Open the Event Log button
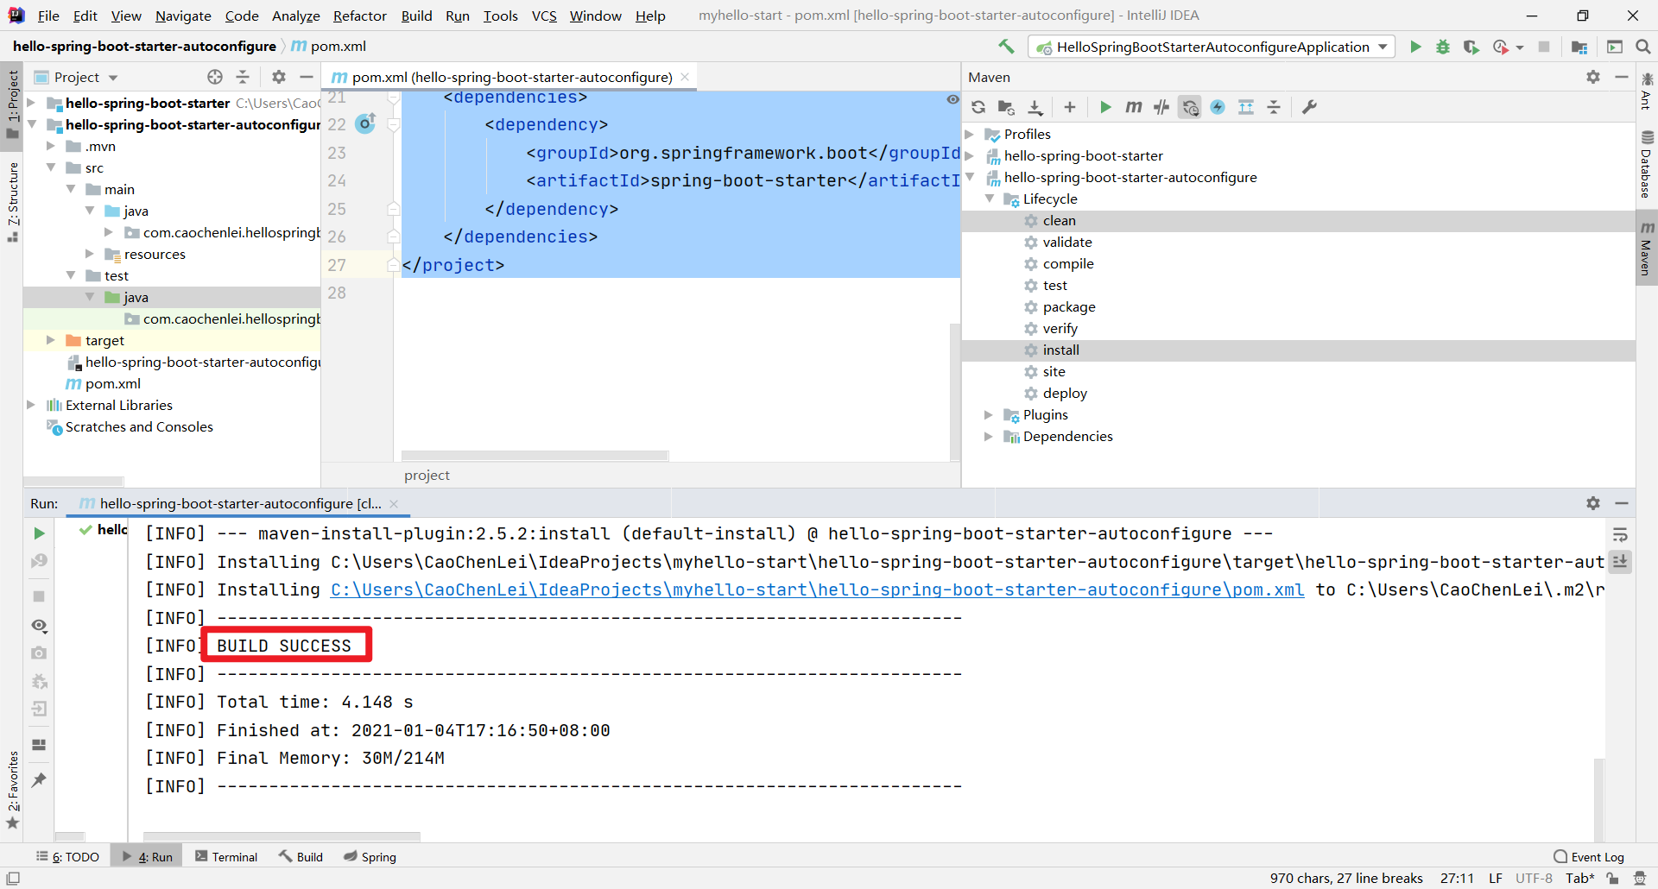1658x889 pixels. tap(1589, 857)
